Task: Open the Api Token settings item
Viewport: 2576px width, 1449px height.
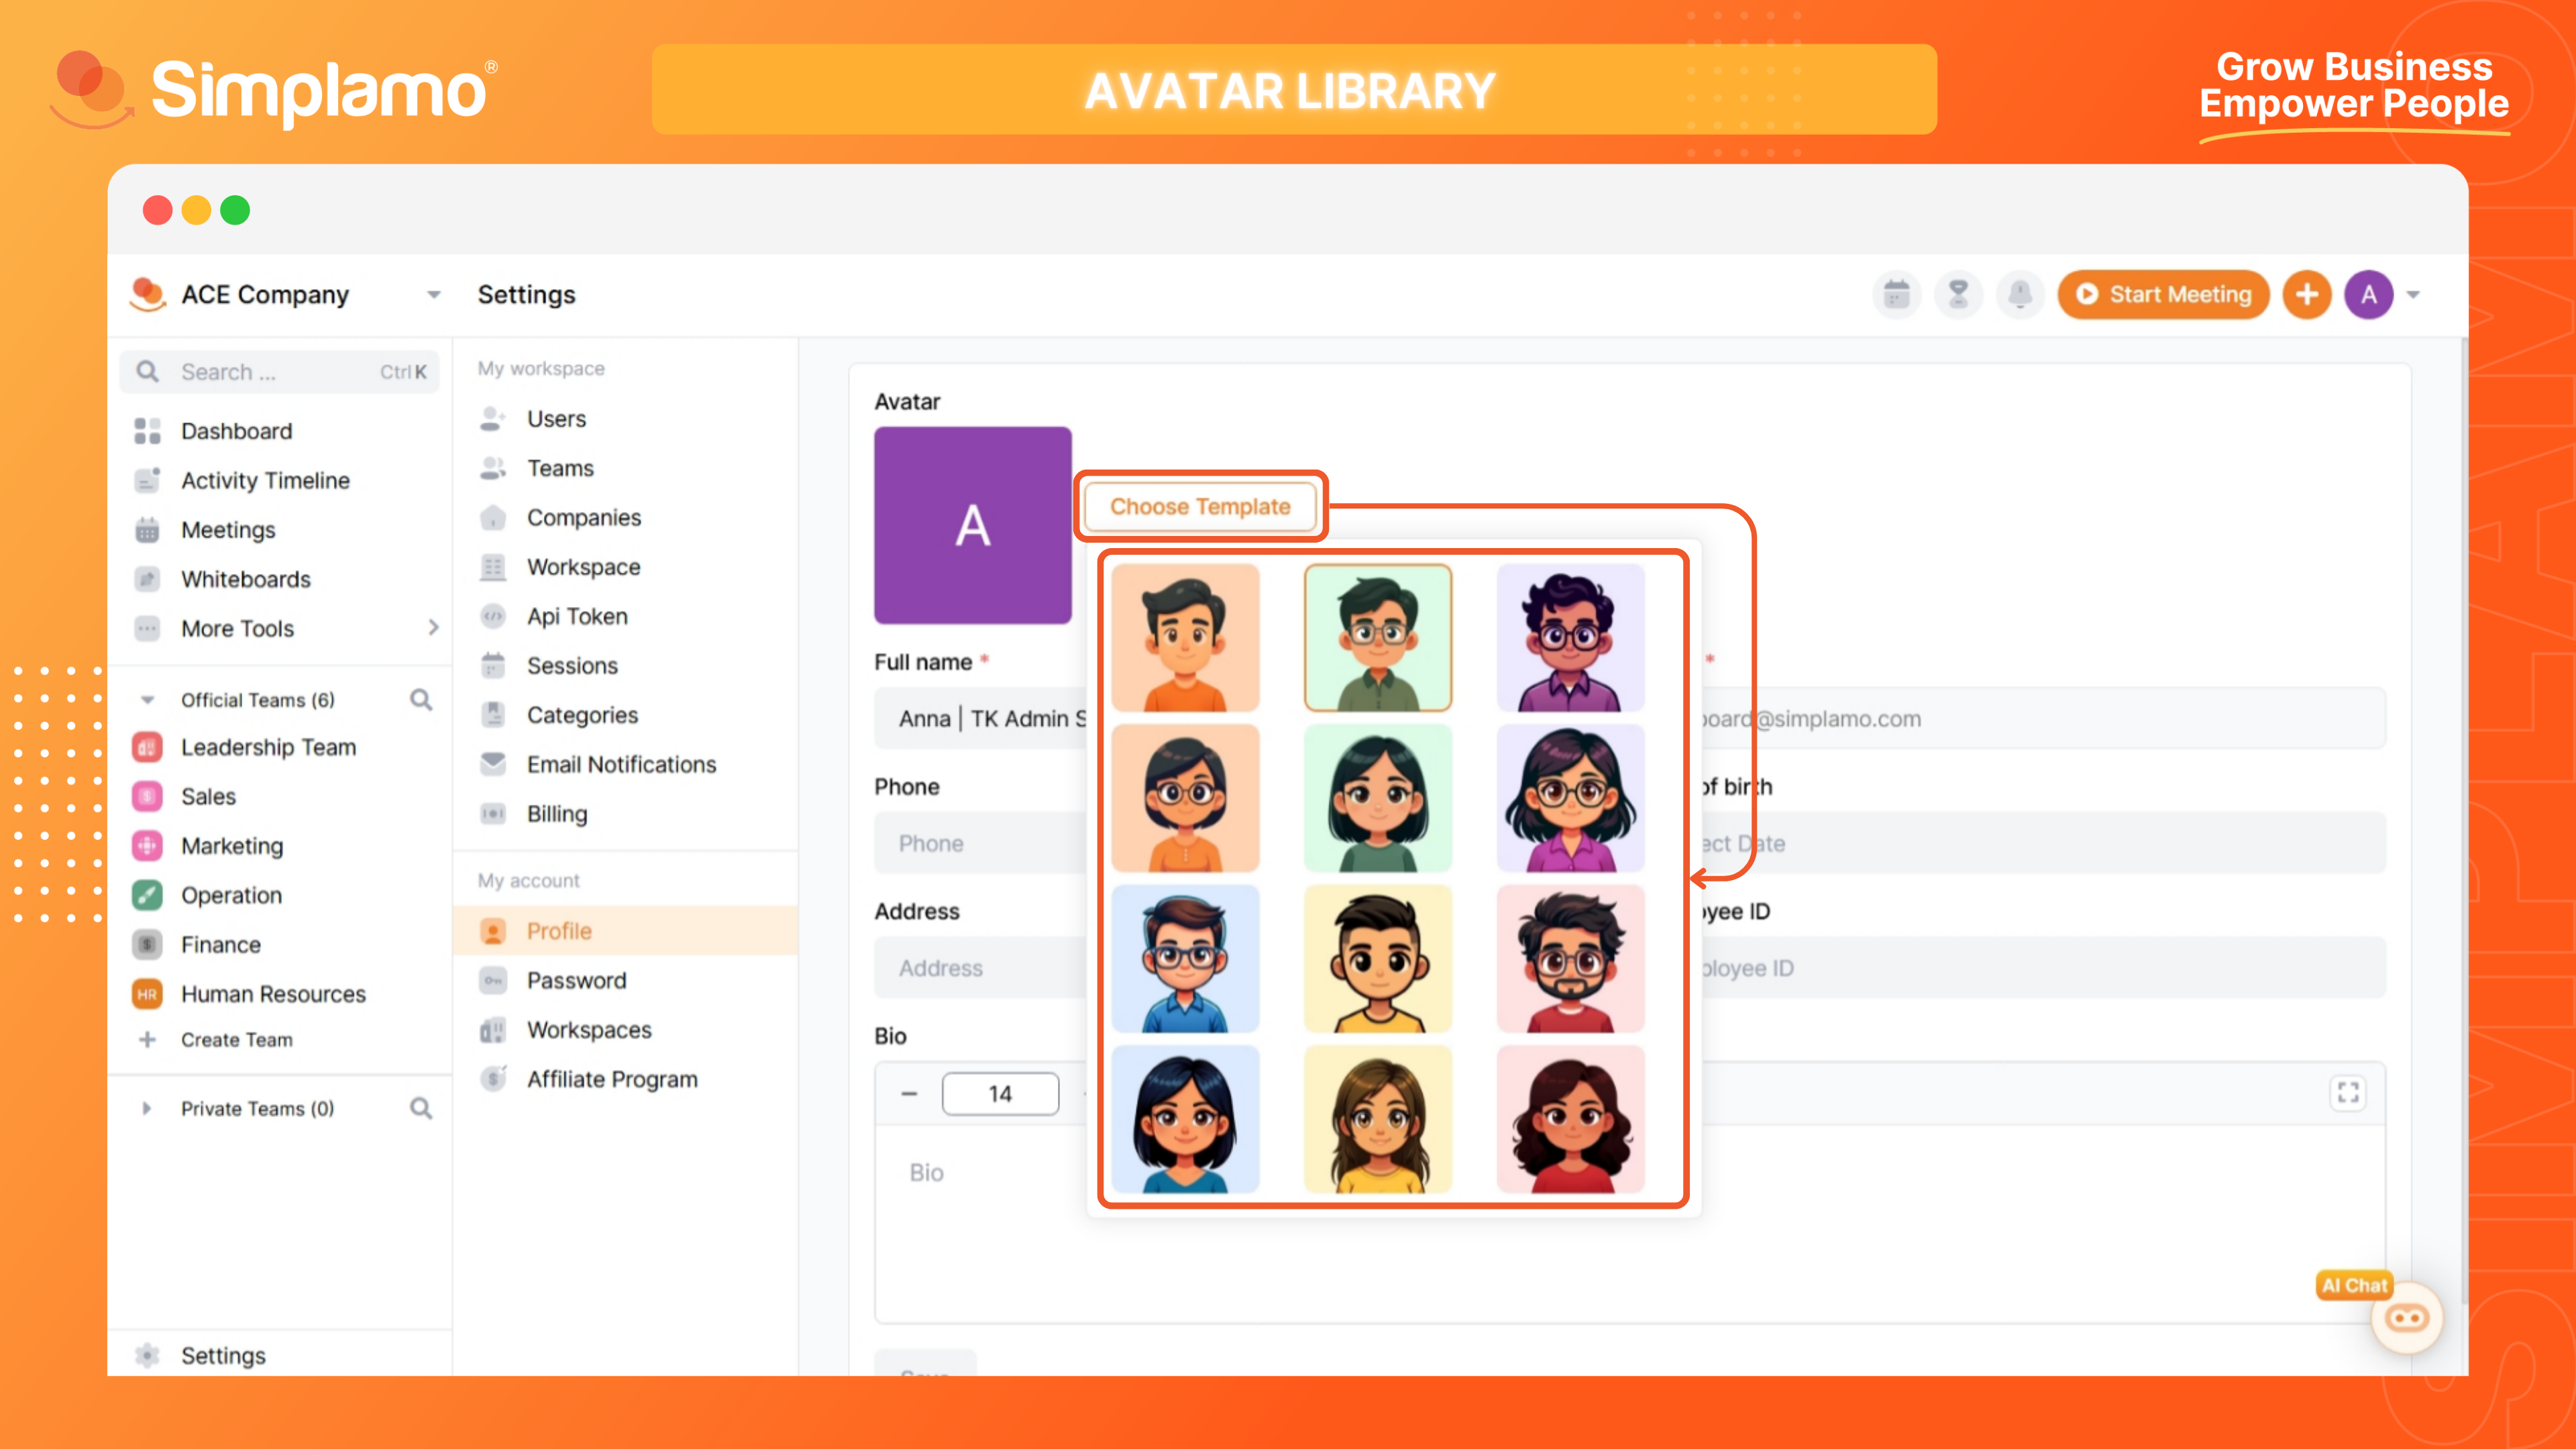Action: (x=577, y=616)
